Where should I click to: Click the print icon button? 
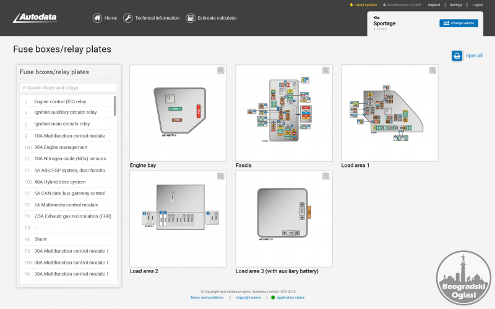457,56
